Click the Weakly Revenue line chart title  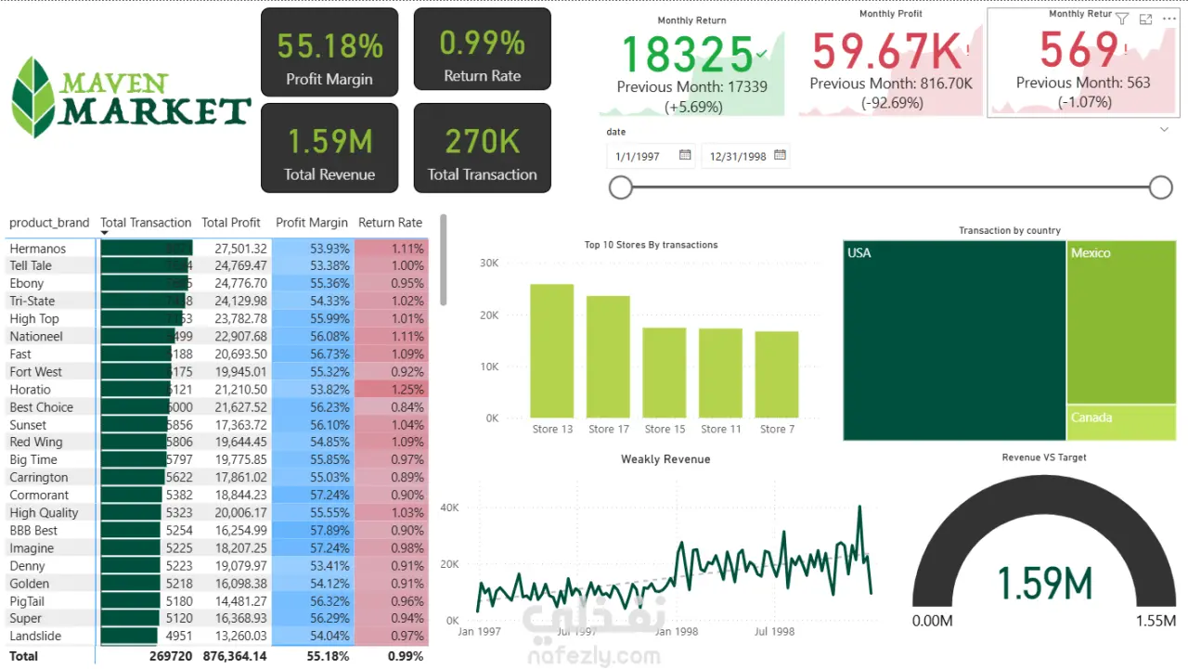[x=665, y=459]
